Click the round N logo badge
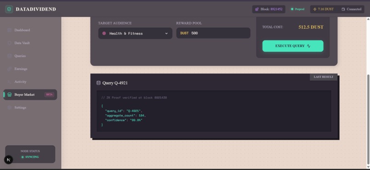The height and width of the screenshot is (170, 370). (9, 160)
